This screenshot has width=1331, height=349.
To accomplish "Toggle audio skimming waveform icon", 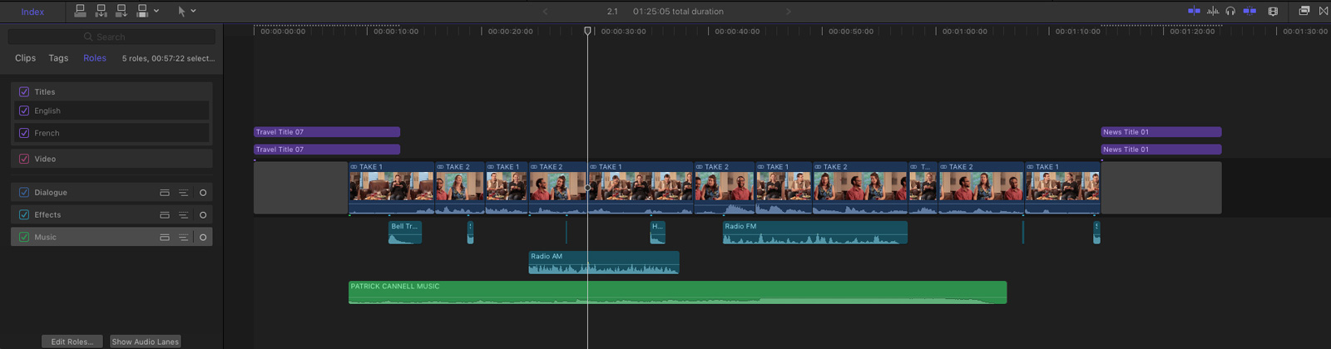I will (x=1213, y=11).
